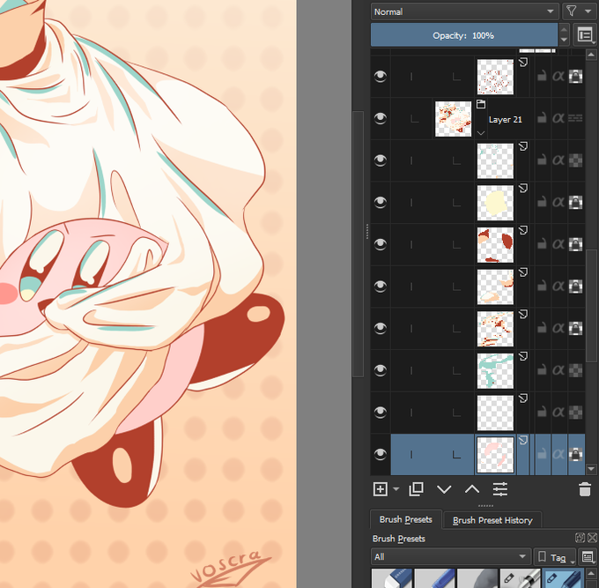This screenshot has height=588, width=599.
Task: Toggle alpha lock on empty thumbnail layer
Action: pyautogui.click(x=575, y=413)
